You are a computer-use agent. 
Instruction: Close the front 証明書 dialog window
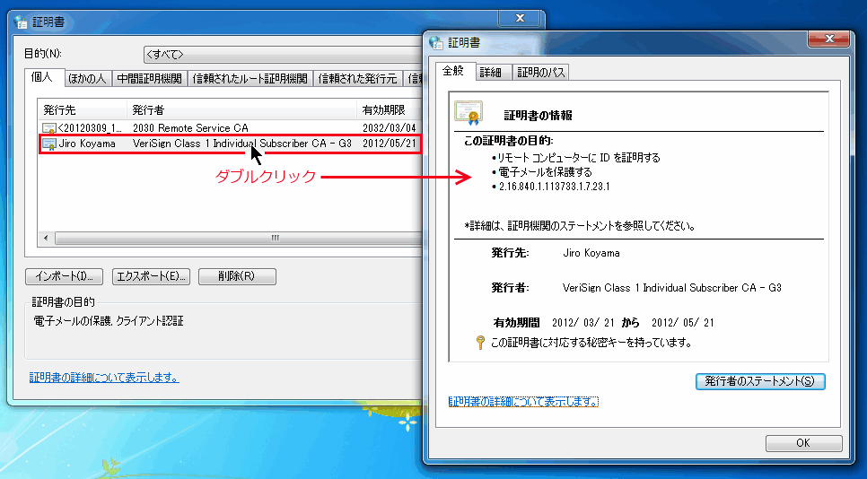tap(828, 39)
